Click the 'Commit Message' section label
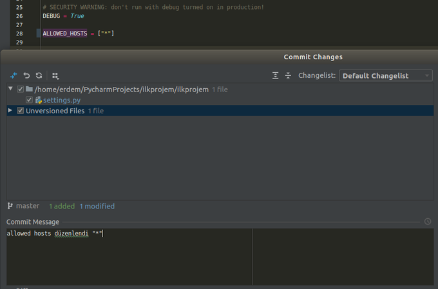Viewport: 438px width, 289px height. tap(33, 222)
